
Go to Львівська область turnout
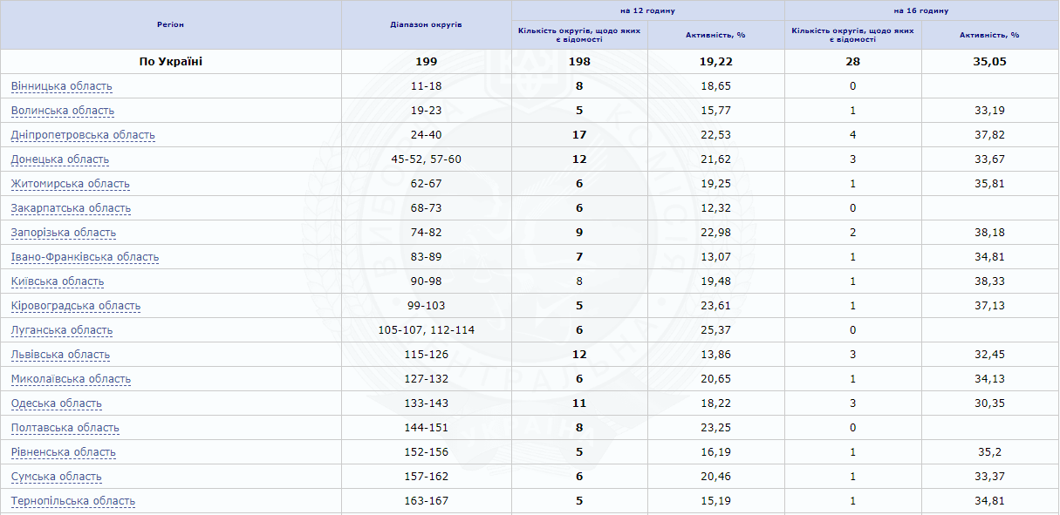60,355
